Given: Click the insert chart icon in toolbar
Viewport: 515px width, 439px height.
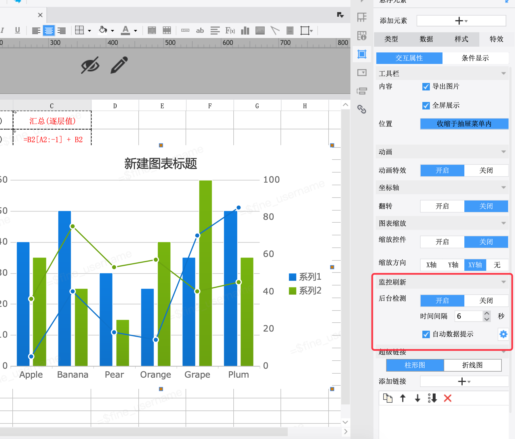Looking at the screenshot, I should [245, 30].
